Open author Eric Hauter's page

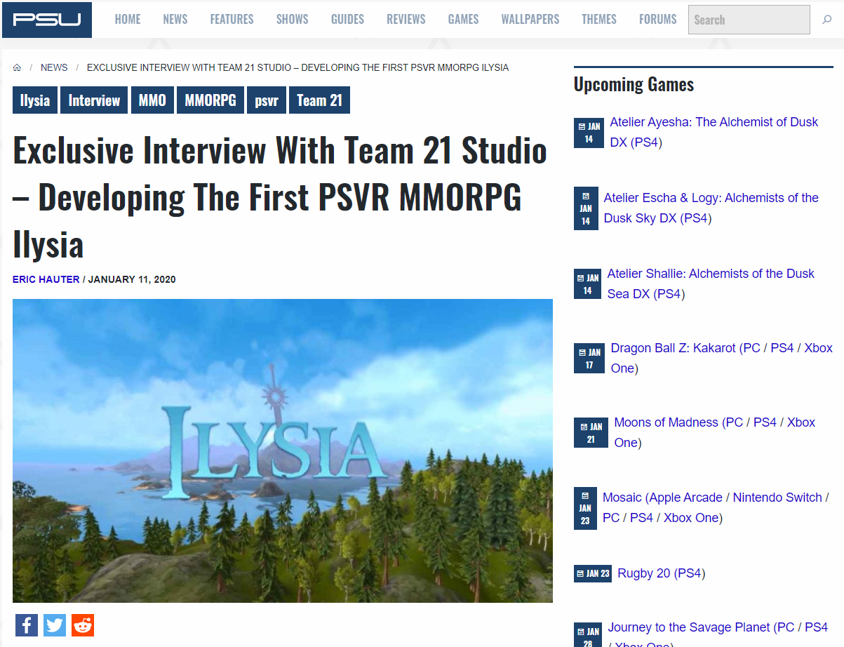[46, 279]
